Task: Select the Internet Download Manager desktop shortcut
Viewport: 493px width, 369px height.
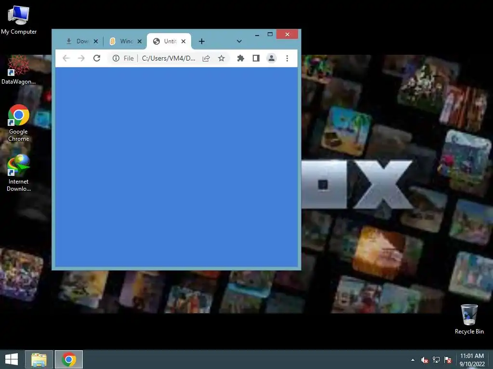Action: pyautogui.click(x=19, y=173)
